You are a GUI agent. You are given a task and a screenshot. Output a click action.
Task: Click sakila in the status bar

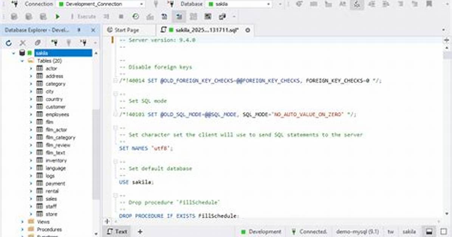pyautogui.click(x=409, y=232)
